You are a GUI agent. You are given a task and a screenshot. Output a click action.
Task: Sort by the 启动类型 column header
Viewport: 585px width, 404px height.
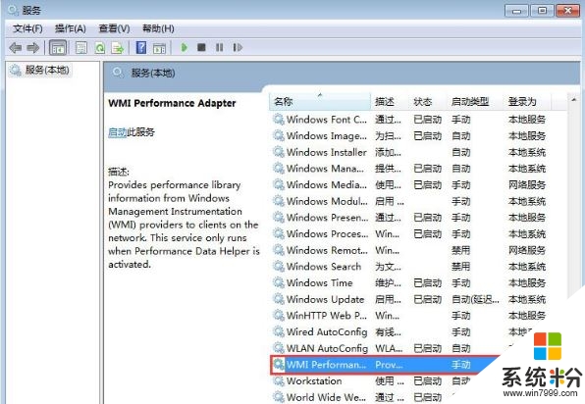[476, 101]
